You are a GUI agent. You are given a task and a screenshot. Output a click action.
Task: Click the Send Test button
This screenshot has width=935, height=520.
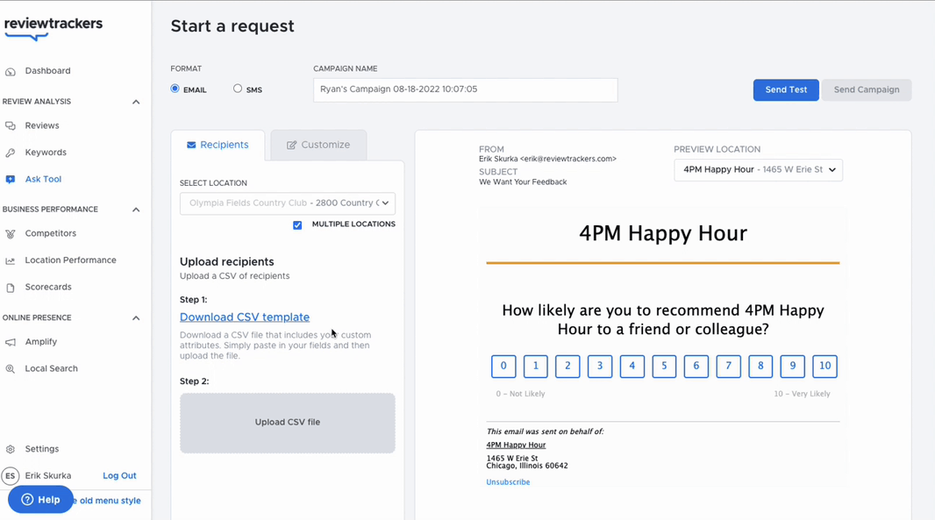(x=786, y=90)
